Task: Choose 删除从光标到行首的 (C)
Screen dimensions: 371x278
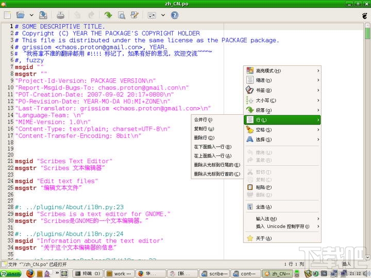Action: point(217,174)
